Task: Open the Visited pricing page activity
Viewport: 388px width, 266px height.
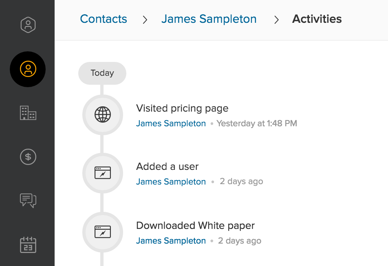Action: point(182,108)
